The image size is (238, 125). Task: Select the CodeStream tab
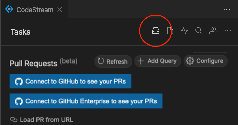coord(35,10)
